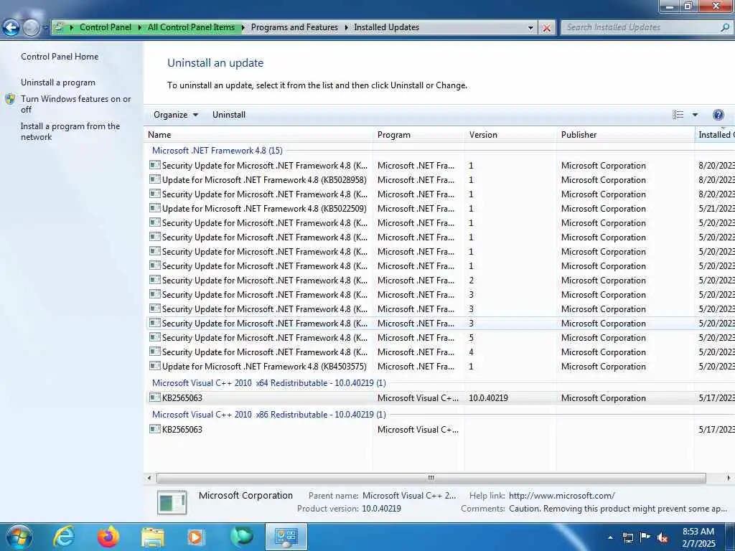This screenshot has height=551, width=735.
Task: Click the Control Panel icon in address bar
Action: point(59,27)
